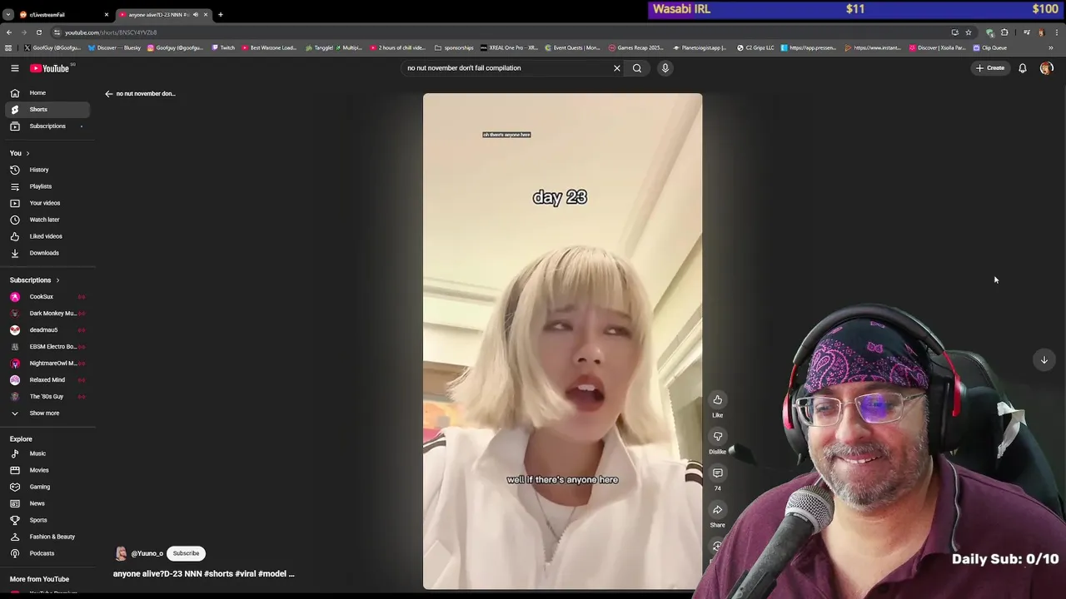
Task: Open Home in the YouTube sidebar
Action: pos(47,93)
